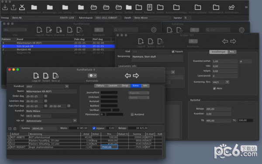Image resolution: width=262 pixels, height=164 pixels.
Task: Open Konton from the main toolbar
Action: (x=139, y=7)
